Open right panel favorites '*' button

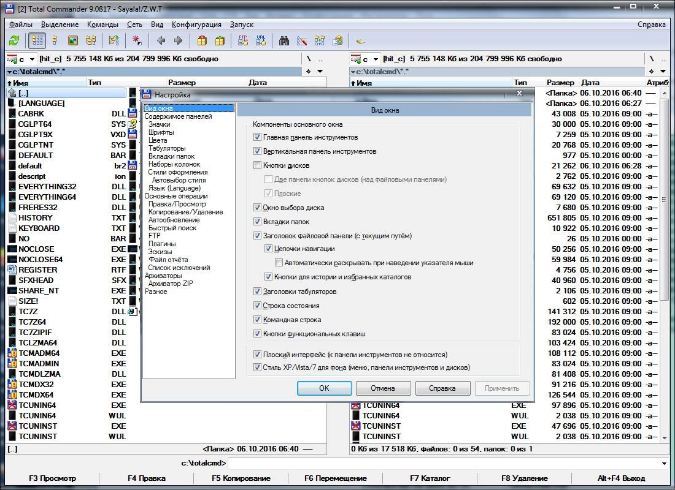click(x=651, y=71)
